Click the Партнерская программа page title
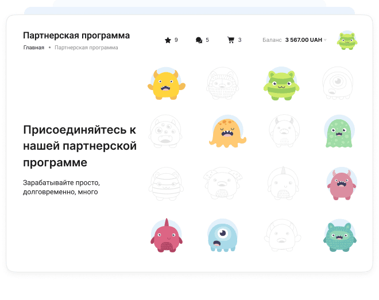The image size is (379, 300). tap(76, 36)
